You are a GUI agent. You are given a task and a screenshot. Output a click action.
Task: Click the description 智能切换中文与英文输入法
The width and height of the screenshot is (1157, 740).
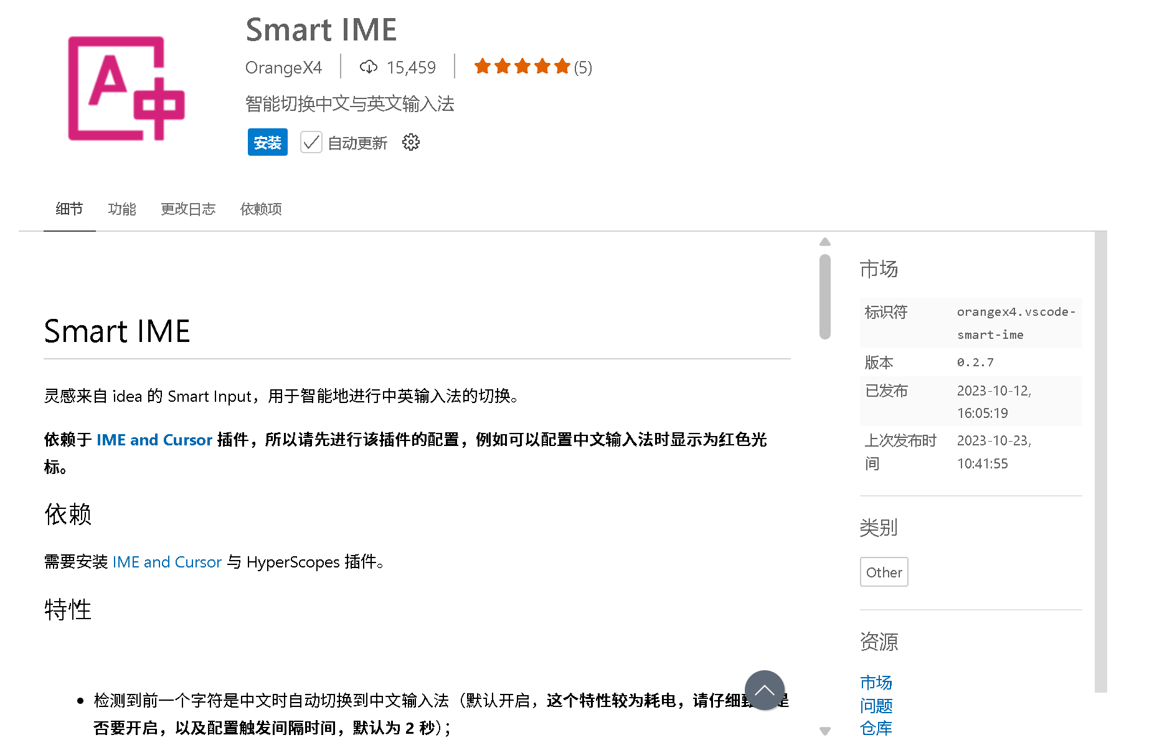pyautogui.click(x=350, y=103)
